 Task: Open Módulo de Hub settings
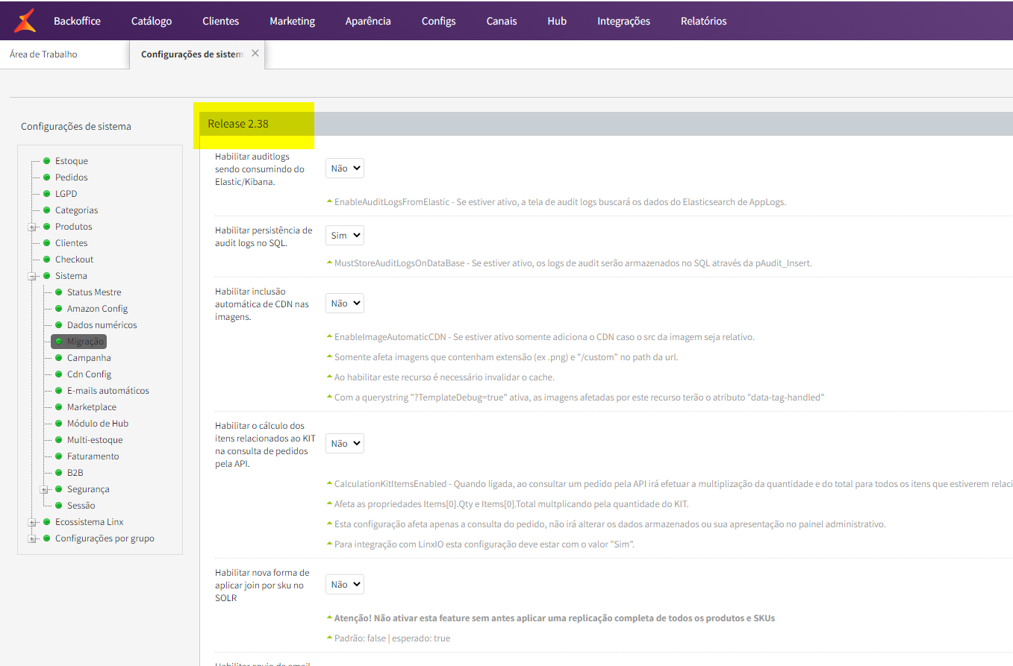98,424
